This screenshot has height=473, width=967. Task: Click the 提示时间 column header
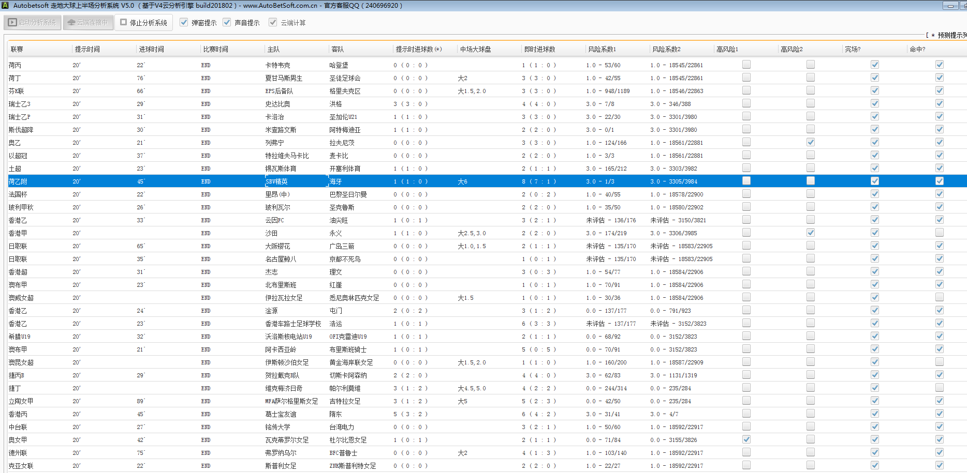(x=87, y=49)
